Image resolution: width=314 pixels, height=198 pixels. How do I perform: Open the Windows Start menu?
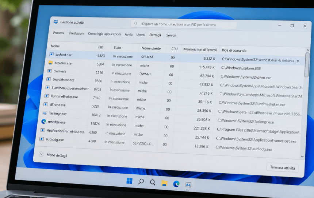[x=129, y=181]
